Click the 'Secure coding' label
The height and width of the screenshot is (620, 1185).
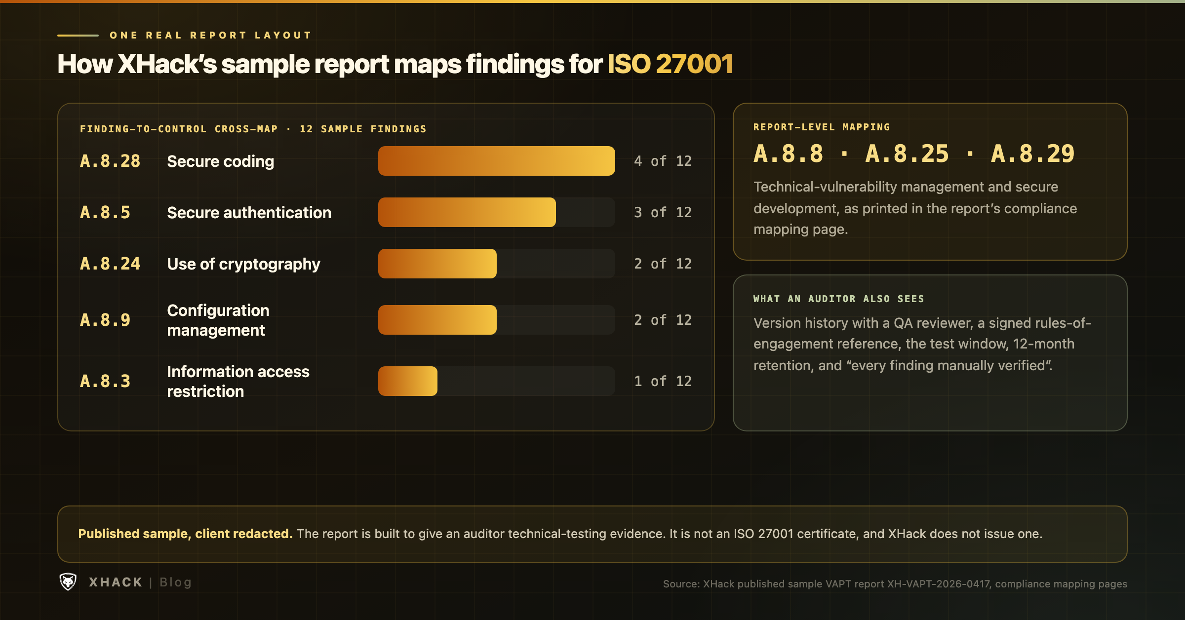[220, 161]
